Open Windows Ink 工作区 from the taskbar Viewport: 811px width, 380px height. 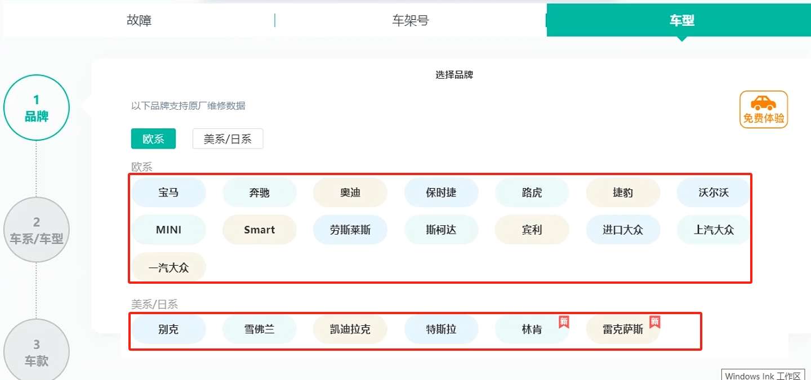point(764,375)
